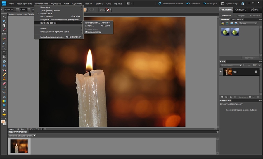Open the Нормальный blend mode dropdown
Image resolution: width=263 pixels, height=159 pixels.
click(231, 65)
